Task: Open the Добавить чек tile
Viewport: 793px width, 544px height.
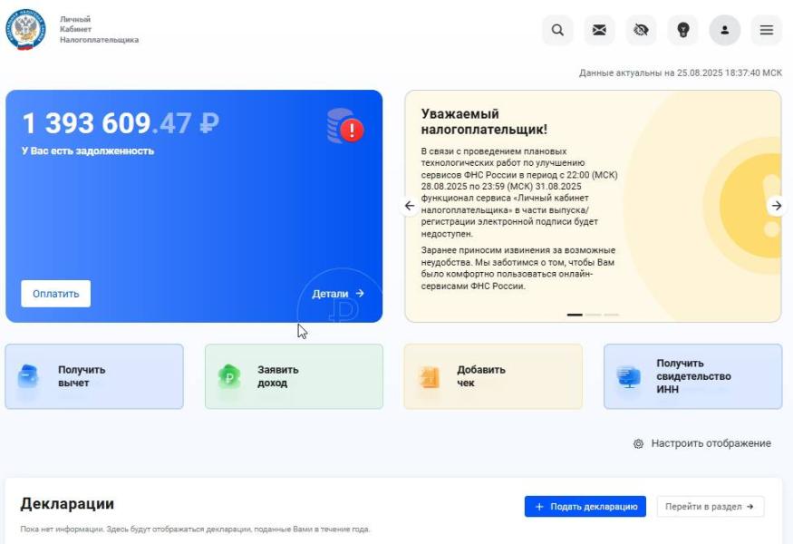Action: [x=493, y=376]
